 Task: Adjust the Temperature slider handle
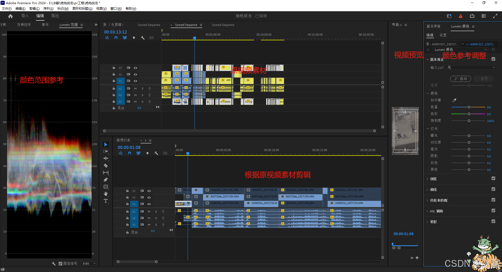pyautogui.click(x=469, y=107)
